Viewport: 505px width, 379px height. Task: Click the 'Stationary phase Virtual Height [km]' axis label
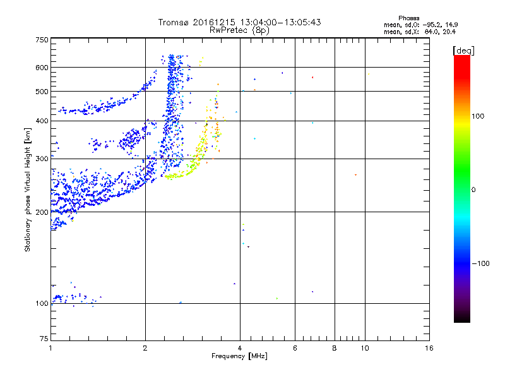point(28,189)
